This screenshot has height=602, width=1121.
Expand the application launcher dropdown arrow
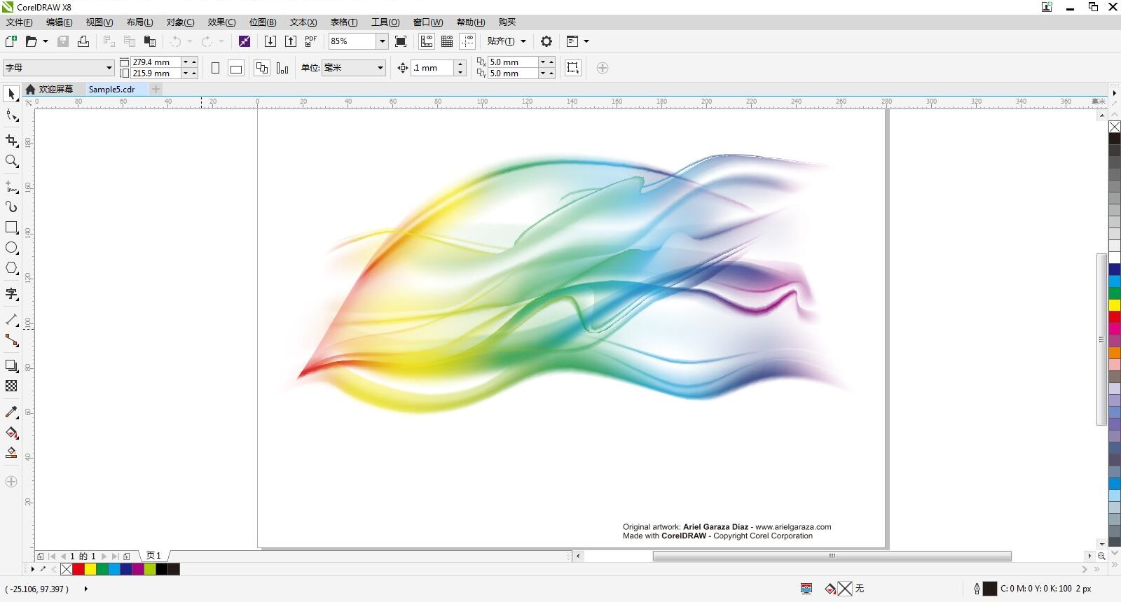click(x=586, y=41)
